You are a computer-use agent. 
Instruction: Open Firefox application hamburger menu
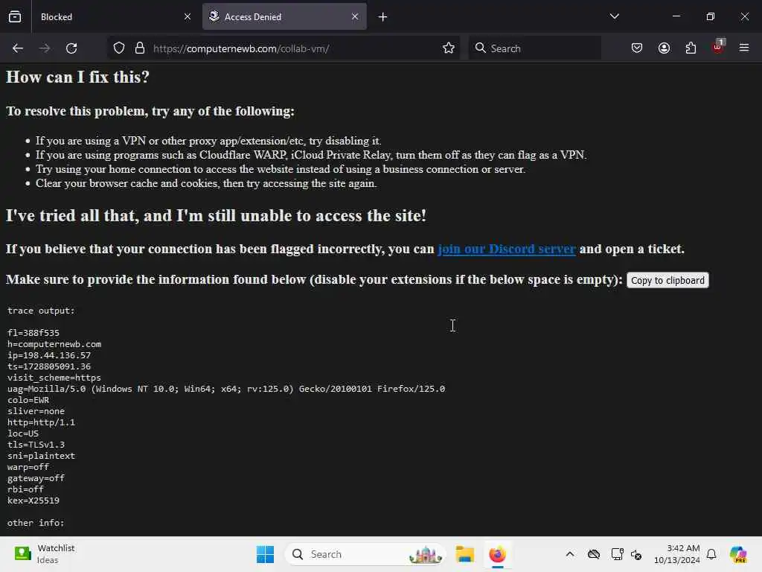pyautogui.click(x=744, y=48)
